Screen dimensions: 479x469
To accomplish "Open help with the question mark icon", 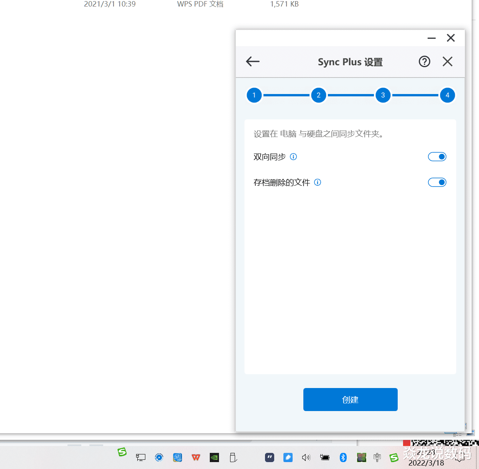I will (424, 61).
